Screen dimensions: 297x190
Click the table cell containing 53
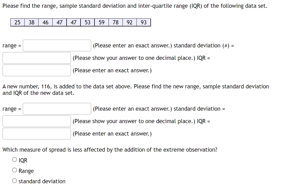87,22
